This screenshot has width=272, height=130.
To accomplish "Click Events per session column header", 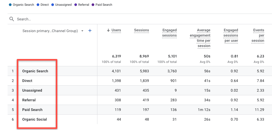I will click(259, 36).
